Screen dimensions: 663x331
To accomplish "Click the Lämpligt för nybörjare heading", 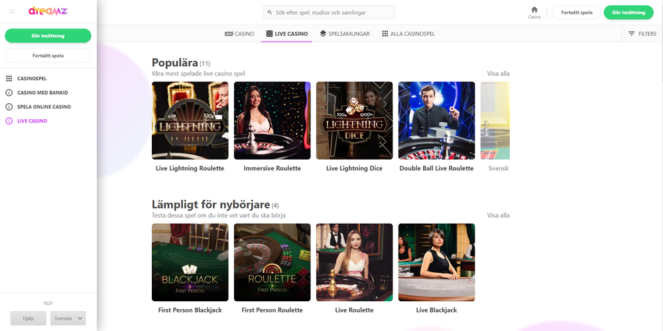I will [211, 205].
